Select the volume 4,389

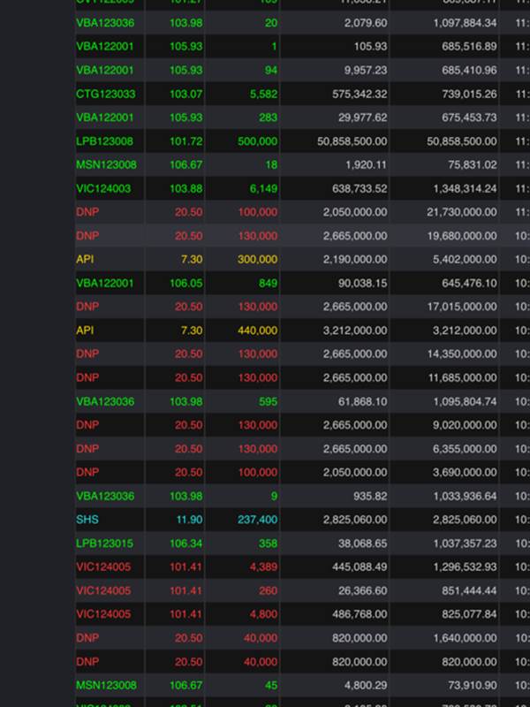pyautogui.click(x=263, y=566)
